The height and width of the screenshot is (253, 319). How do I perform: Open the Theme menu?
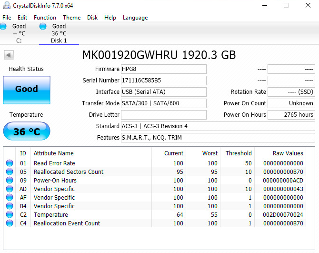[x=71, y=18]
